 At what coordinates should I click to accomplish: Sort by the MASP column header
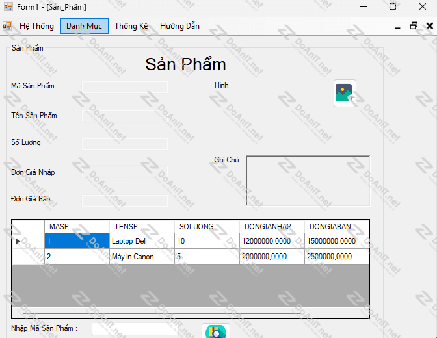(77, 227)
